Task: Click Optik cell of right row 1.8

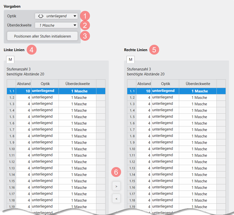Action: tap(165, 136)
